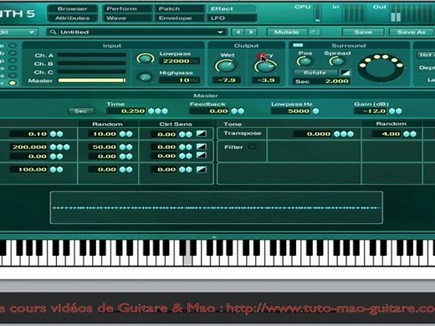Adjust the Highpass input knob
Screen dimensions: 435x326
pos(145,77)
